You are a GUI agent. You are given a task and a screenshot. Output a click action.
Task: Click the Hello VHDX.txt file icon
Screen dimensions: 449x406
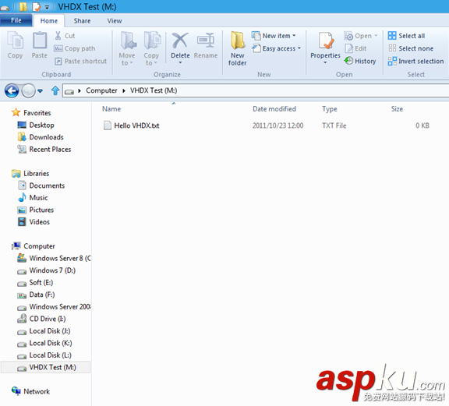[108, 125]
